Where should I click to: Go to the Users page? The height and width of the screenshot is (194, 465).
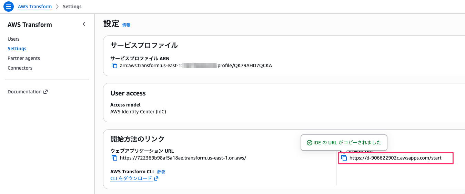(x=13, y=39)
